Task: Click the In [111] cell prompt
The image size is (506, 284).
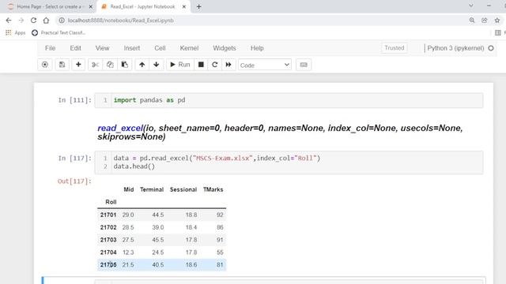Action: [x=75, y=100]
